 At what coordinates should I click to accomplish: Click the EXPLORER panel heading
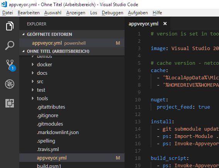tap(37, 24)
